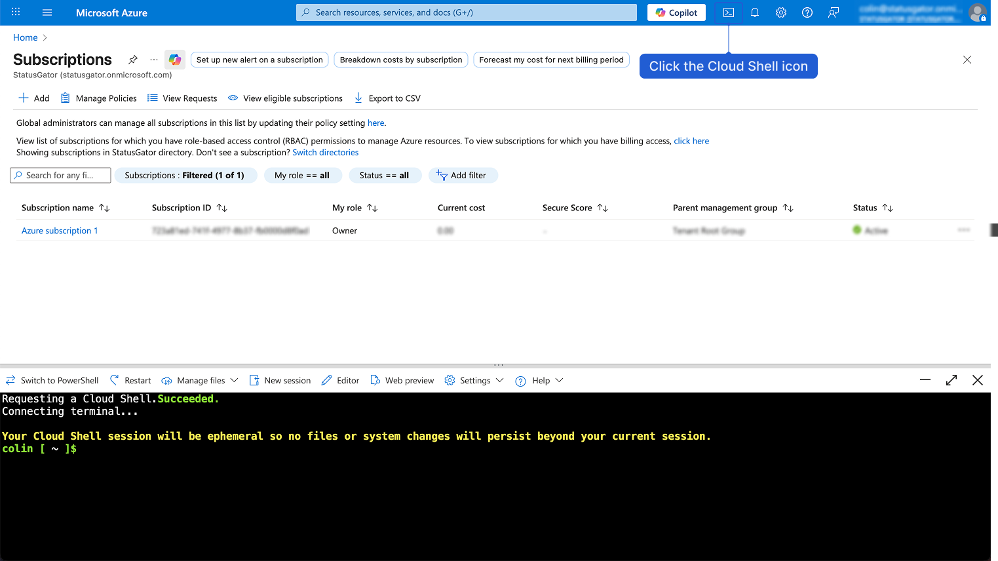Follow the billing access 'click here' link
The image size is (998, 561).
pos(691,141)
